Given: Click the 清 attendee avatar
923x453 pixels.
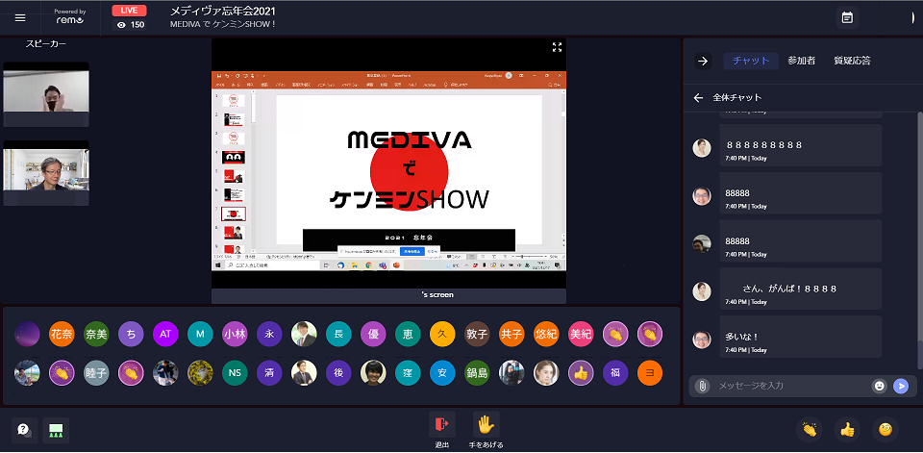Looking at the screenshot, I should [x=269, y=373].
